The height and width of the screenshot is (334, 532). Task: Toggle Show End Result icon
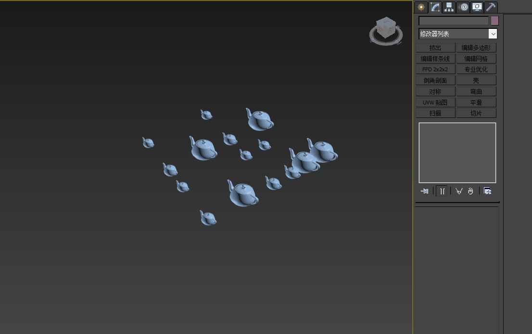tap(442, 191)
